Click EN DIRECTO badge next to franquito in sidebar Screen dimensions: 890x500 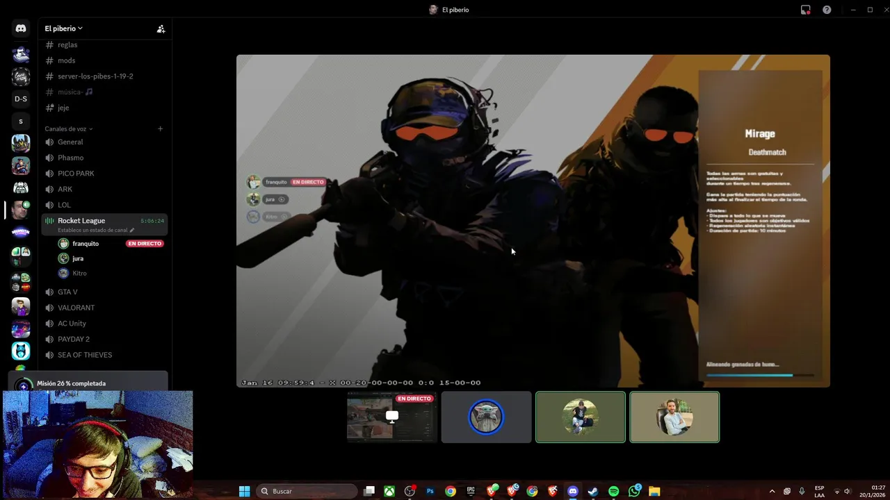pyautogui.click(x=145, y=244)
